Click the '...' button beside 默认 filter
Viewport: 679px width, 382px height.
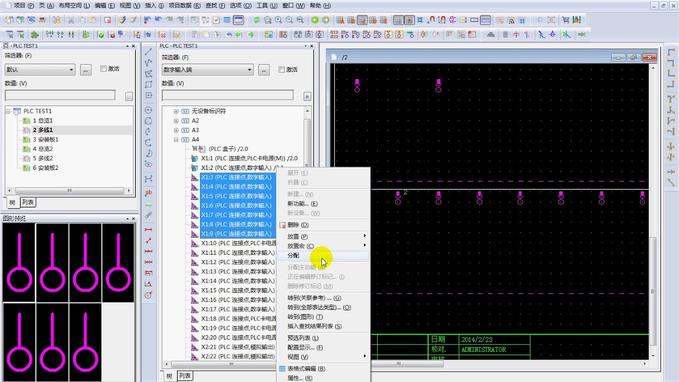pyautogui.click(x=86, y=70)
